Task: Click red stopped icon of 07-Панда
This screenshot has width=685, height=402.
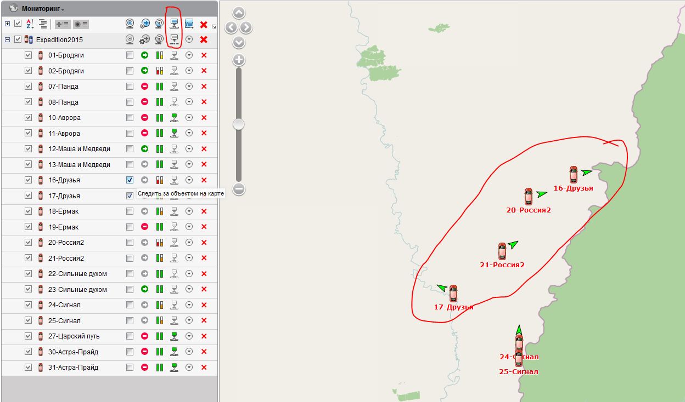Action: point(145,87)
